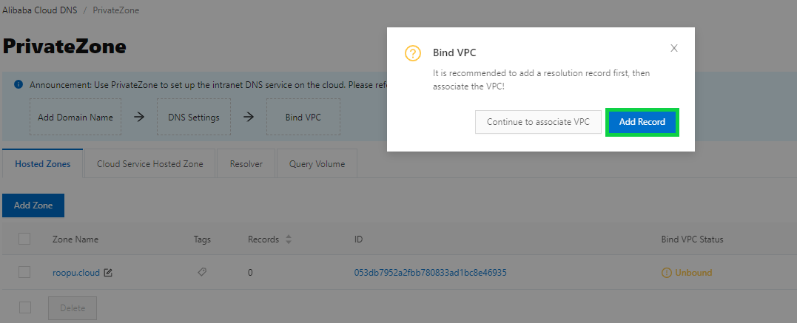Viewport: 797px width, 323px height.
Task: Switch to the Resolver tab
Action: [x=246, y=164]
